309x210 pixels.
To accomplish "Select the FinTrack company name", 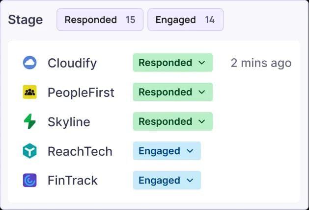I will click(73, 181).
